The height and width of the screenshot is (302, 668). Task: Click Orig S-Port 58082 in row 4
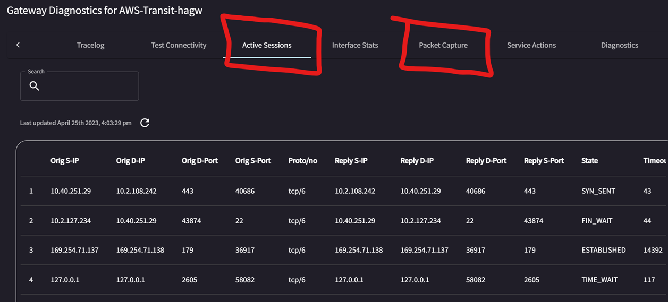click(x=245, y=280)
